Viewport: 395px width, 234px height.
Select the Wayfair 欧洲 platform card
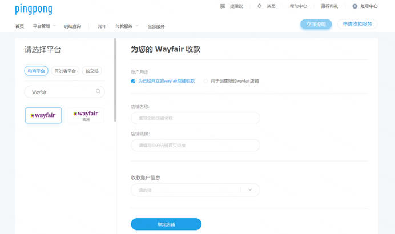coord(86,115)
